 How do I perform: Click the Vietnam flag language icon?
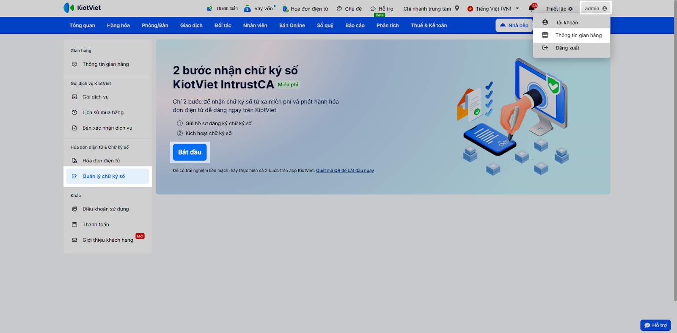click(470, 9)
